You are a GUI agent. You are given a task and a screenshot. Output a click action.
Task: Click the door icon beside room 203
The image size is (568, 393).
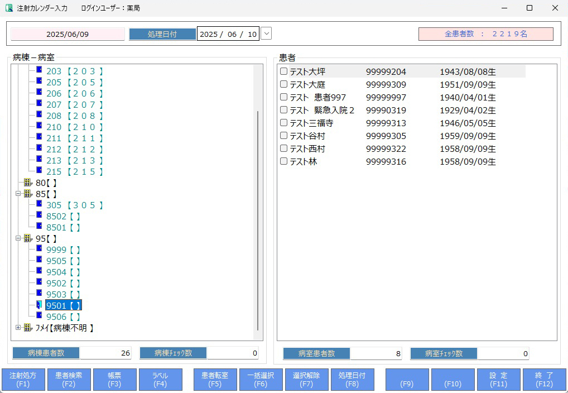(39, 70)
